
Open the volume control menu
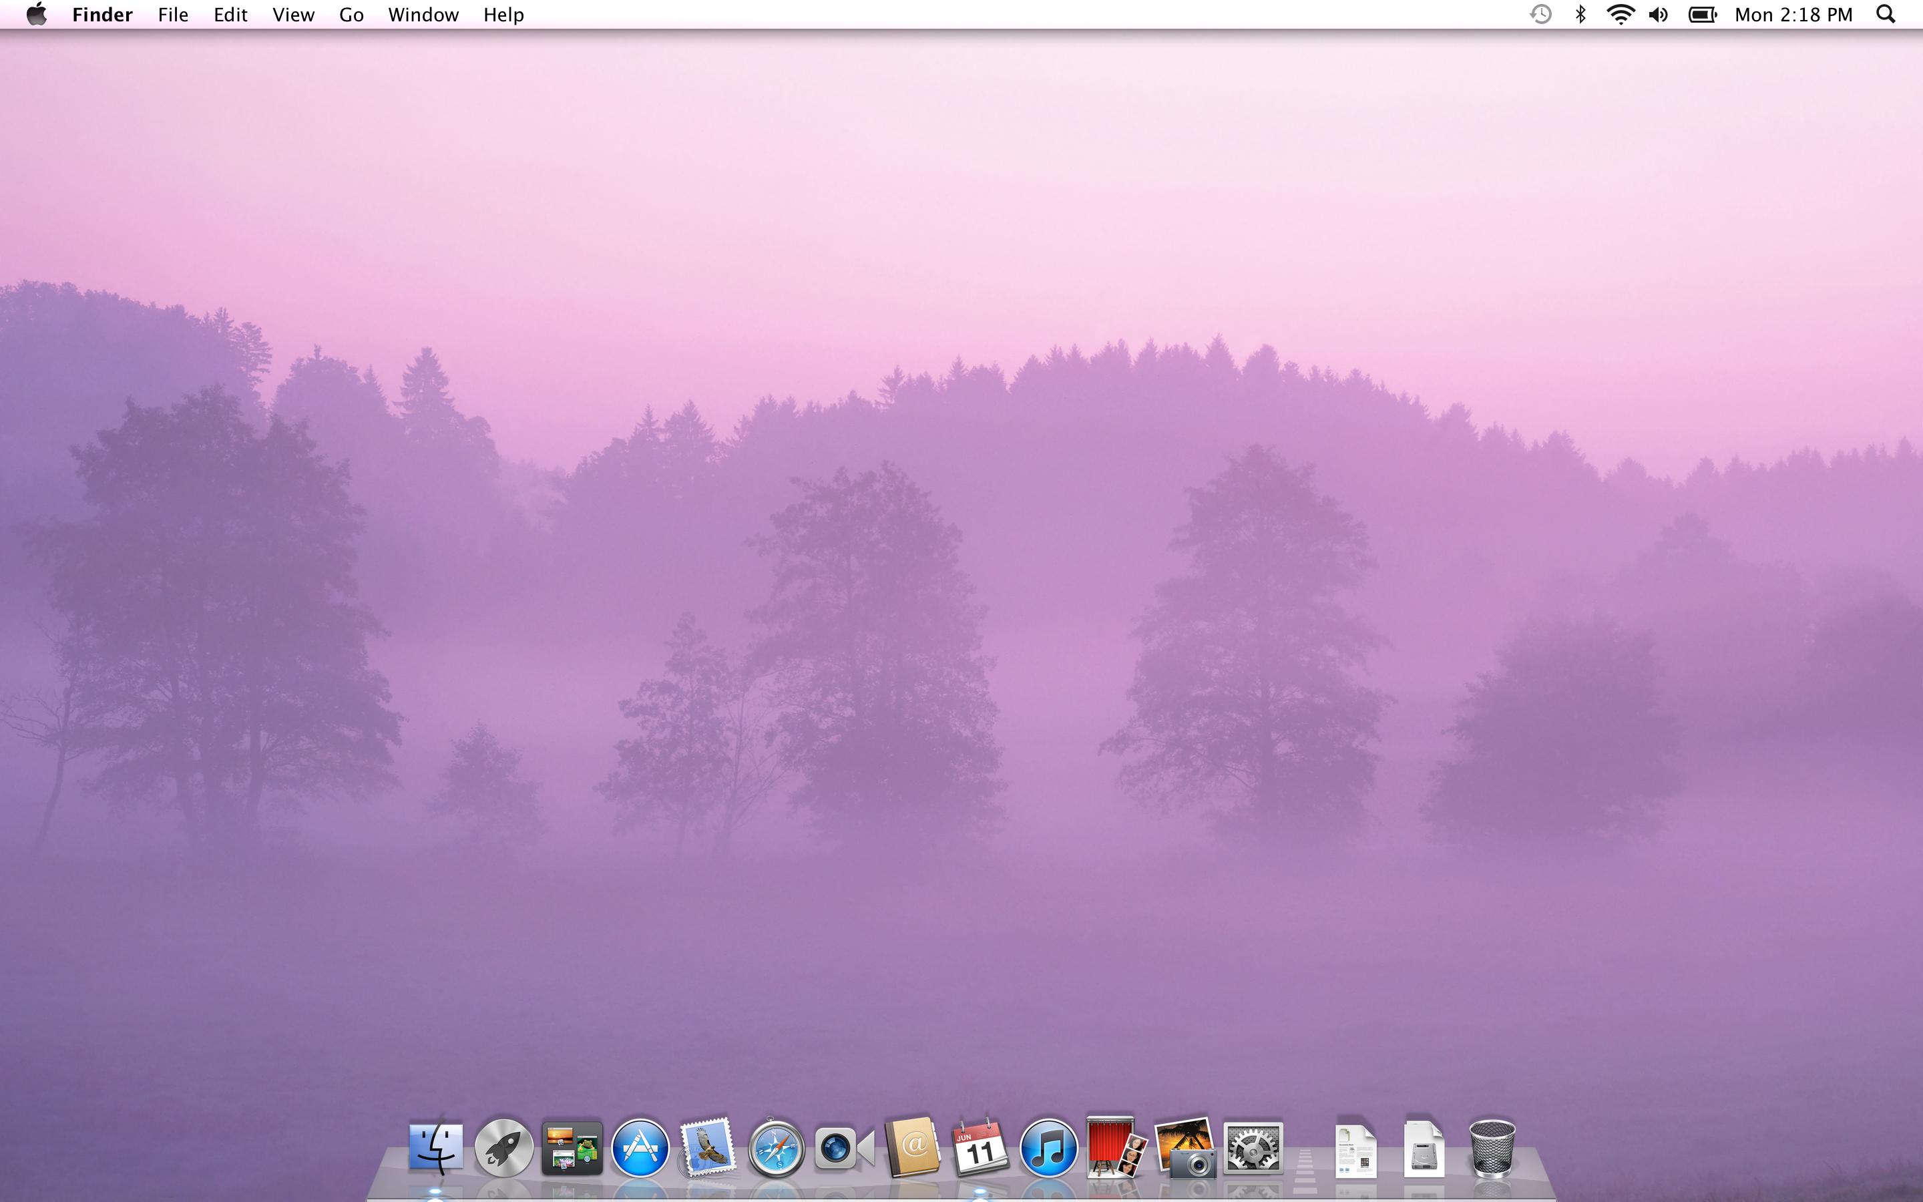pyautogui.click(x=1659, y=14)
